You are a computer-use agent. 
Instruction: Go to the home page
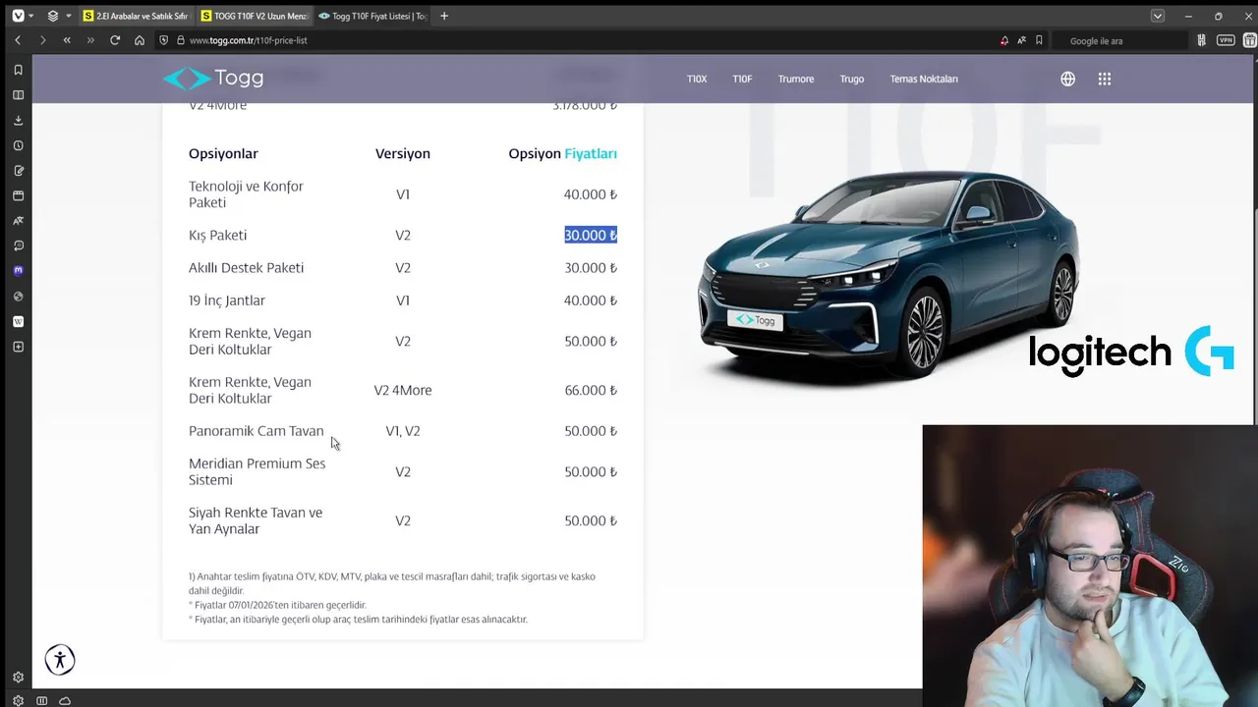[140, 40]
